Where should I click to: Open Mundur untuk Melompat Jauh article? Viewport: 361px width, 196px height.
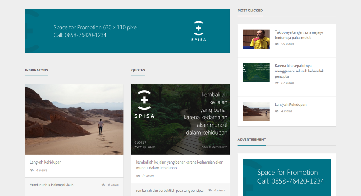(x=52, y=185)
